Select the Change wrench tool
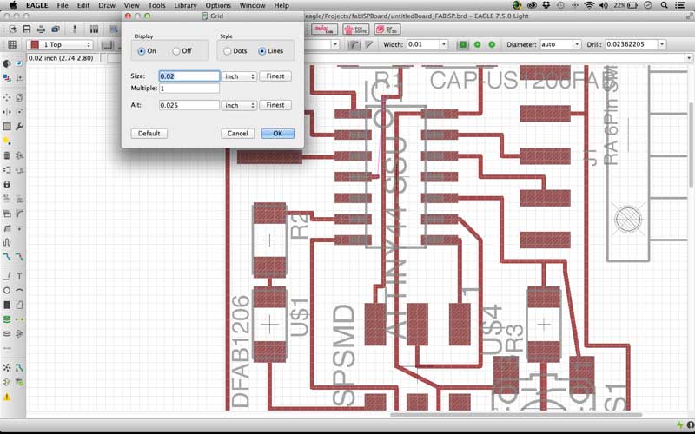Viewport: 695px width, 434px height. click(19, 126)
